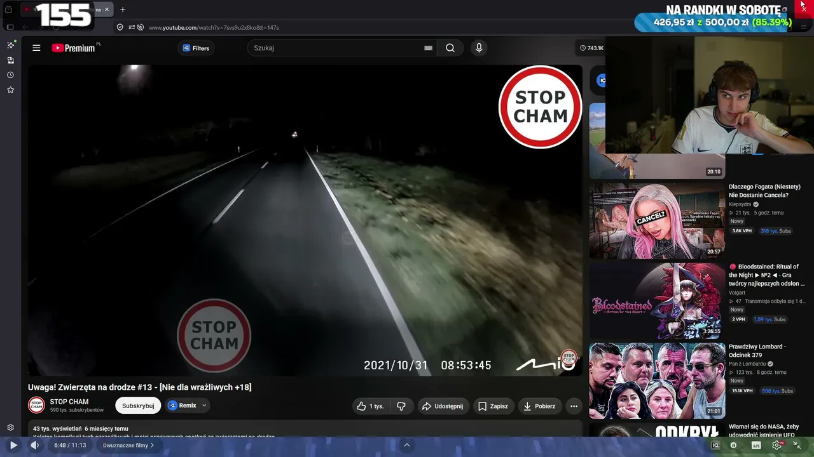
Task: Start voice search with the microphone
Action: click(x=479, y=48)
